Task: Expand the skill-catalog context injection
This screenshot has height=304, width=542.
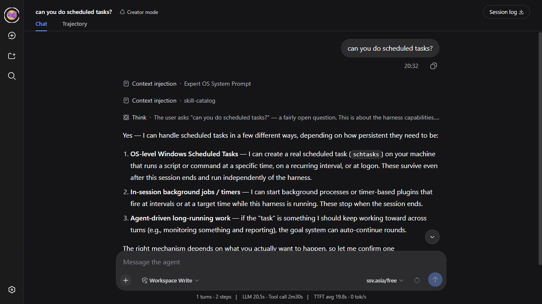Action: (x=169, y=100)
